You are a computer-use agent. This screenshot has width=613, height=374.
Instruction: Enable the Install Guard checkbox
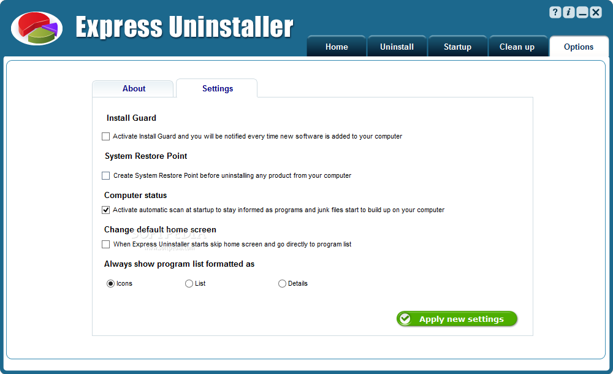tap(105, 137)
